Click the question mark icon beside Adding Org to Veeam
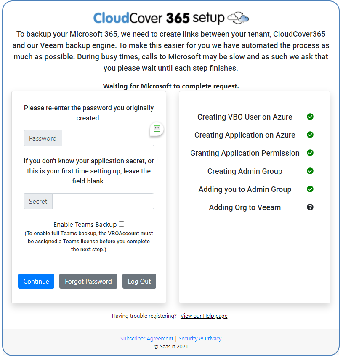Screen dimensions: 343x356 point(310,207)
